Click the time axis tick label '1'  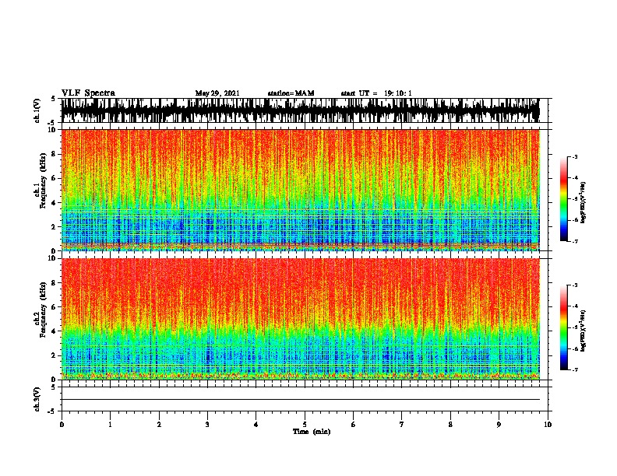[110, 425]
